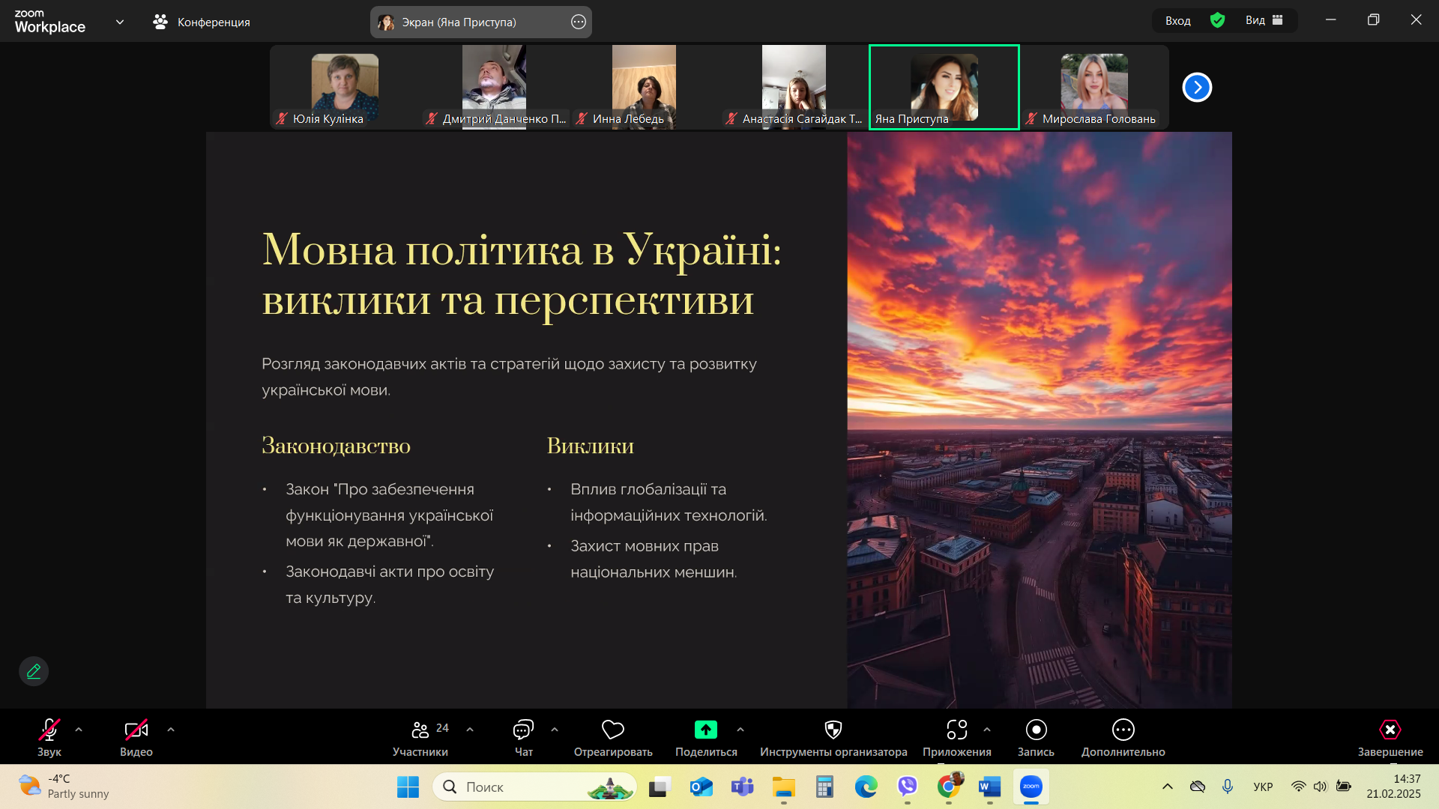Open volume speaker tray icon
1439x809 pixels.
[1320, 787]
